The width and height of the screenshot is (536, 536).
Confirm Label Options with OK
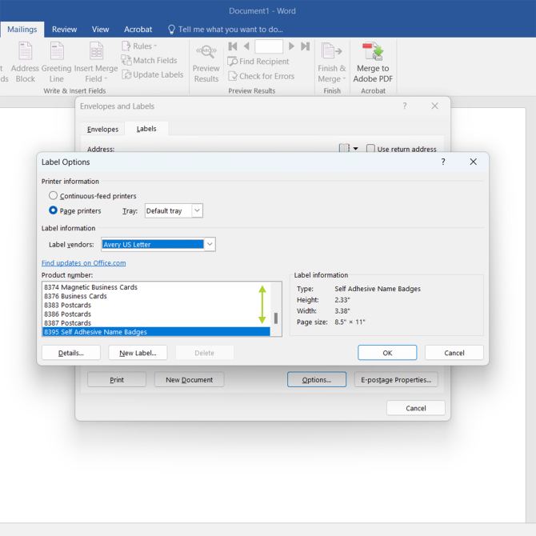(387, 353)
